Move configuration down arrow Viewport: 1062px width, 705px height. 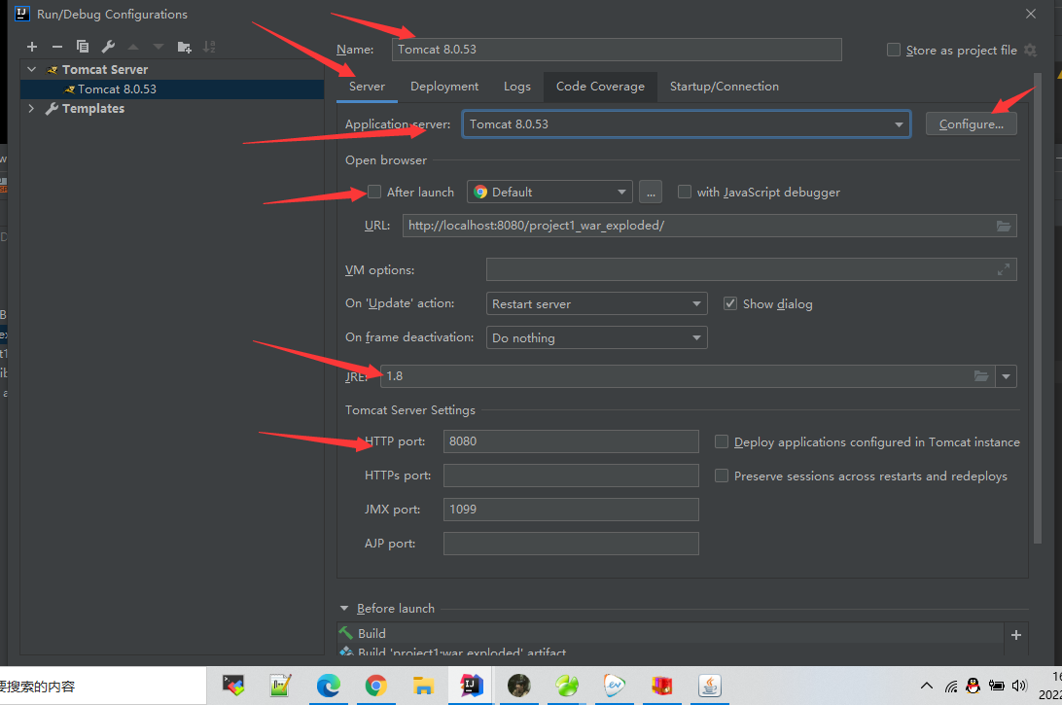point(158,47)
